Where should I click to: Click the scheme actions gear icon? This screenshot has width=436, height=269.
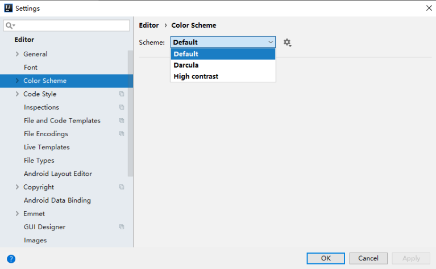[x=287, y=43]
